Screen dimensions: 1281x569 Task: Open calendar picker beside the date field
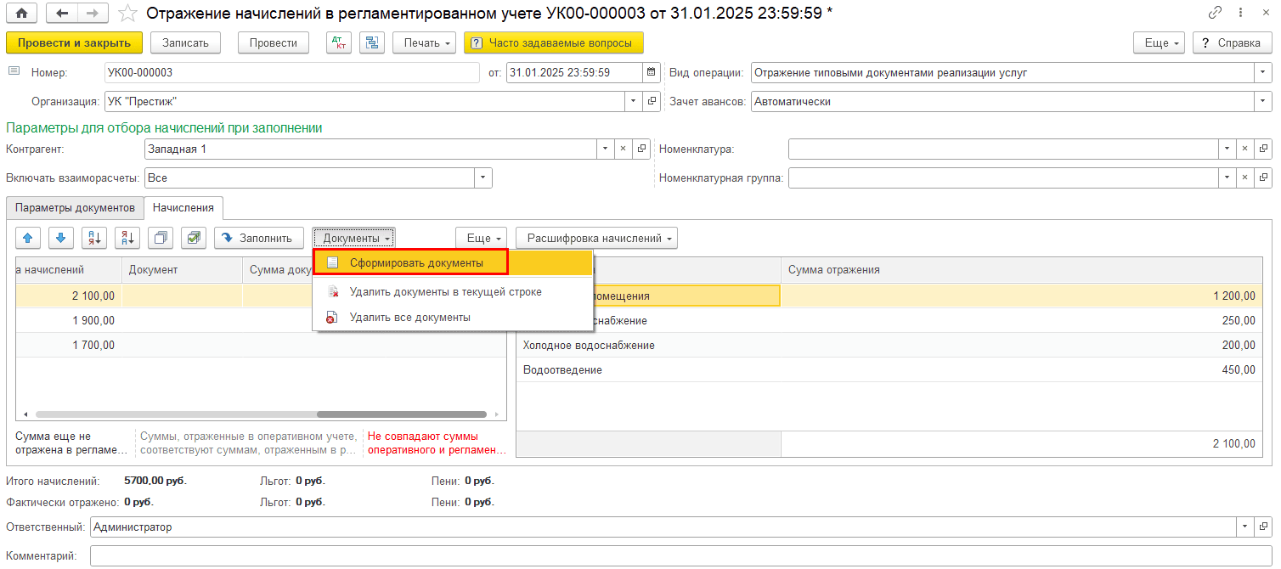pyautogui.click(x=652, y=72)
